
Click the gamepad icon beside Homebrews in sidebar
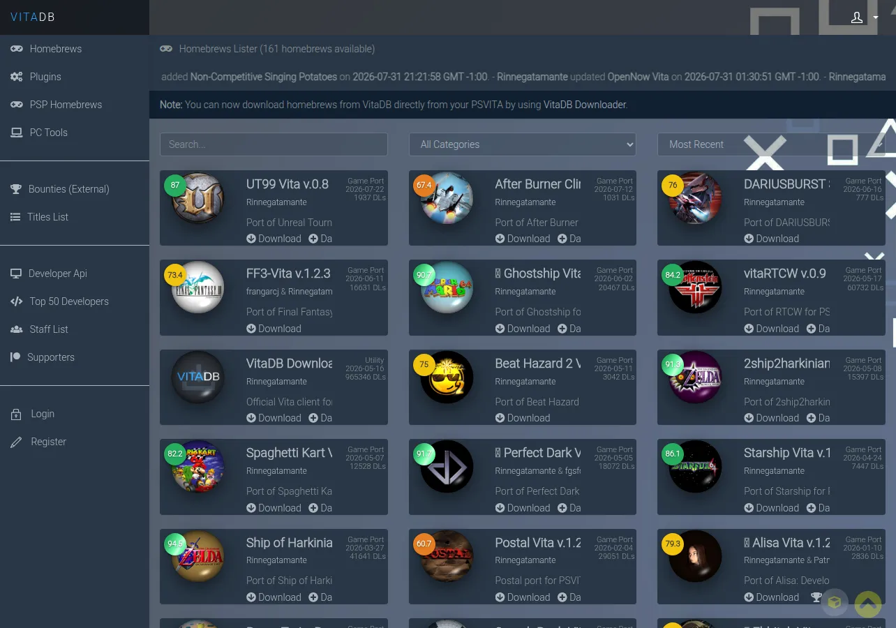[16, 49]
